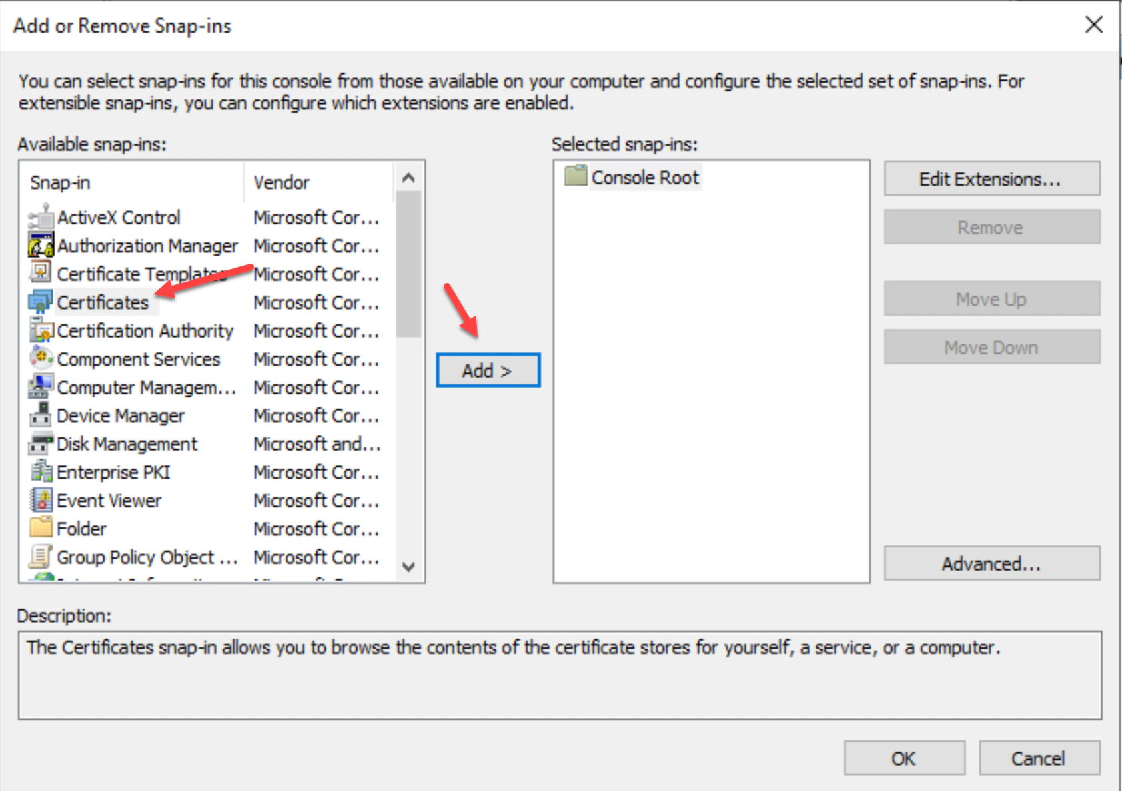Select Certificate Templates in the list
The height and width of the screenshot is (791, 1122).
coord(141,274)
